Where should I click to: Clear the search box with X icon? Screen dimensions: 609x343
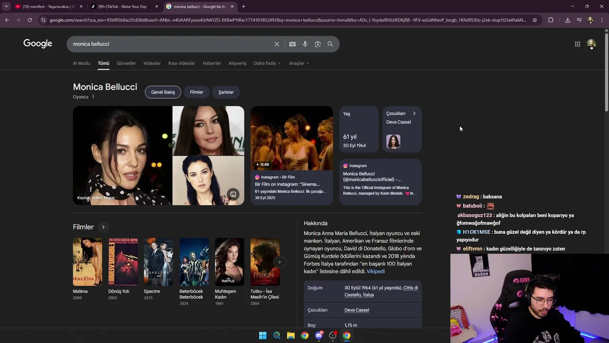click(277, 44)
